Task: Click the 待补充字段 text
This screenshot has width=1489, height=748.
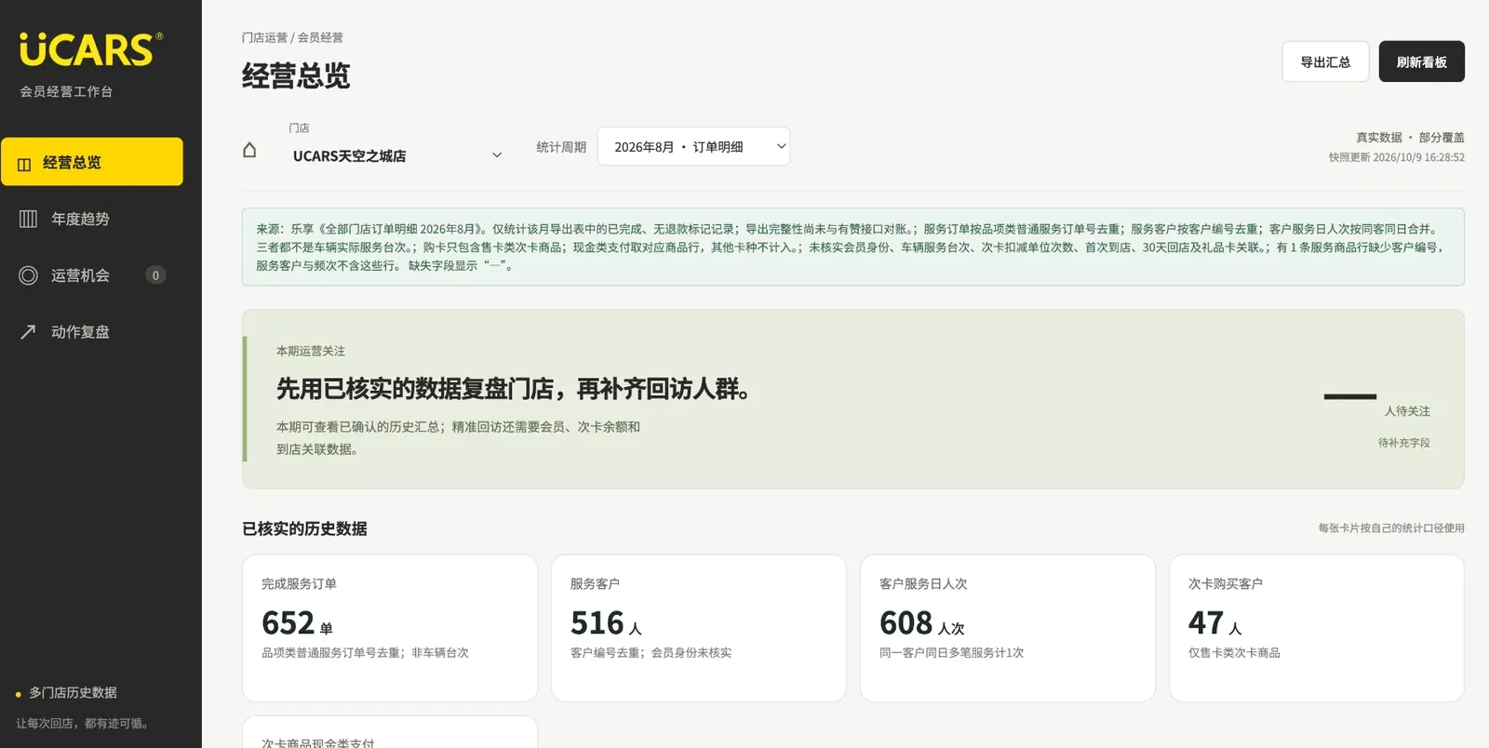Action: pos(1403,443)
